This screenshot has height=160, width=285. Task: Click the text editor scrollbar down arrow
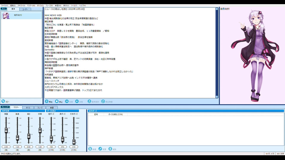217,97
